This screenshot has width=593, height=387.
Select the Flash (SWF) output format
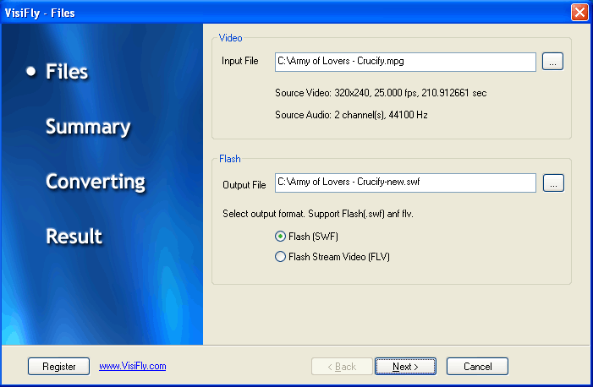pos(280,237)
